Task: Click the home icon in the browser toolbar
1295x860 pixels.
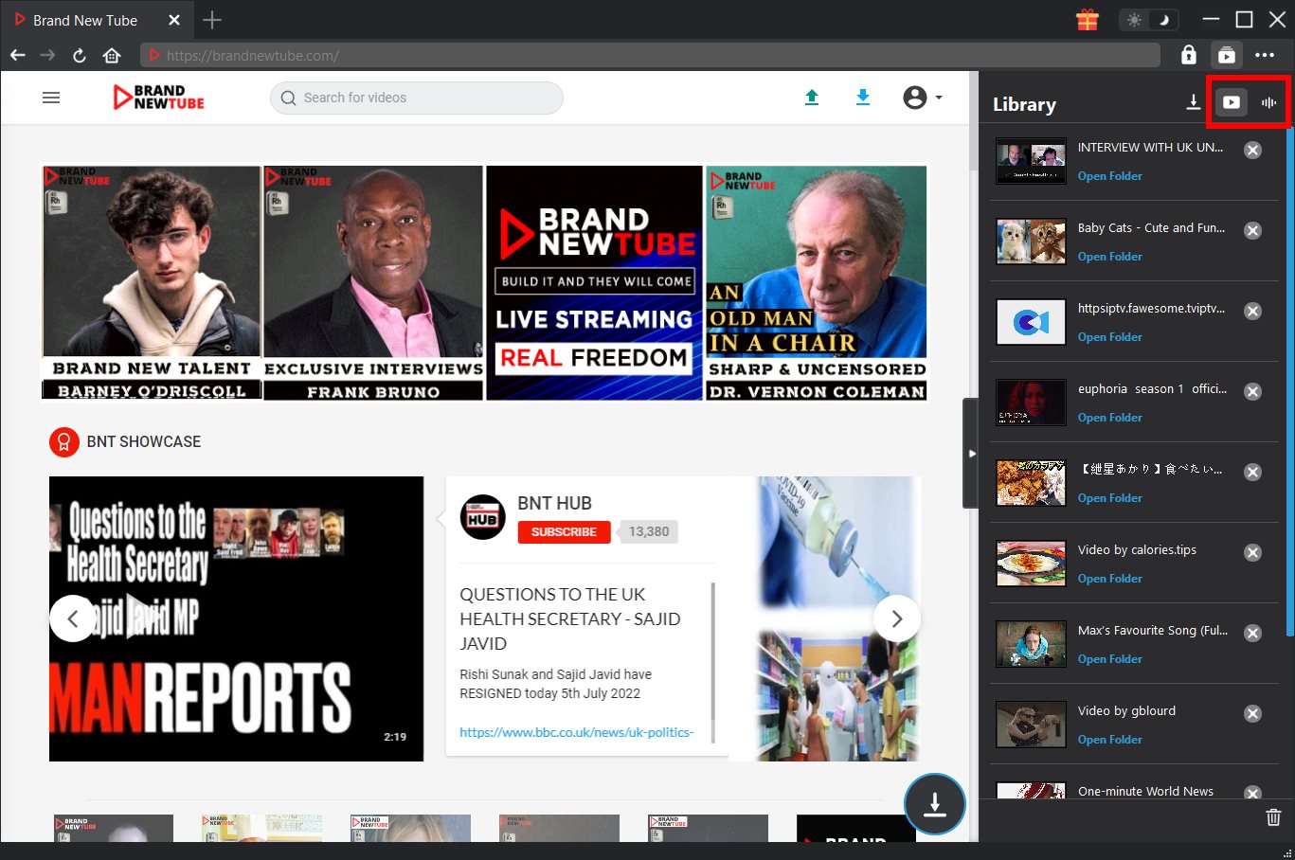Action: click(112, 55)
